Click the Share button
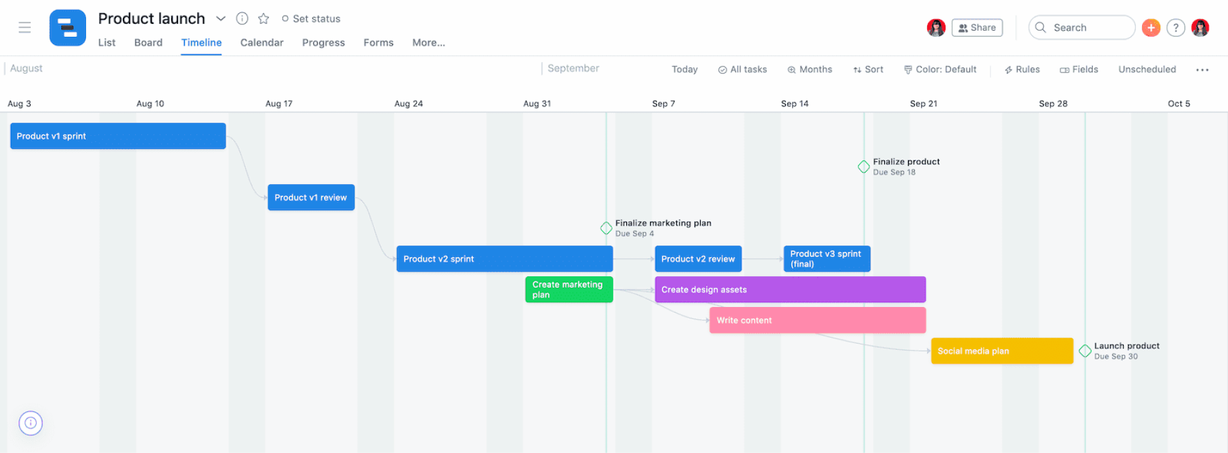Image resolution: width=1228 pixels, height=453 pixels. 977,27
